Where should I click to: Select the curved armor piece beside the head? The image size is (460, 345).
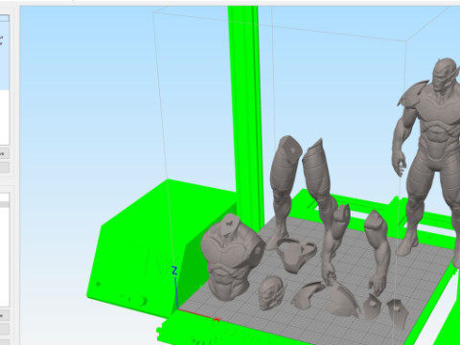308,295
